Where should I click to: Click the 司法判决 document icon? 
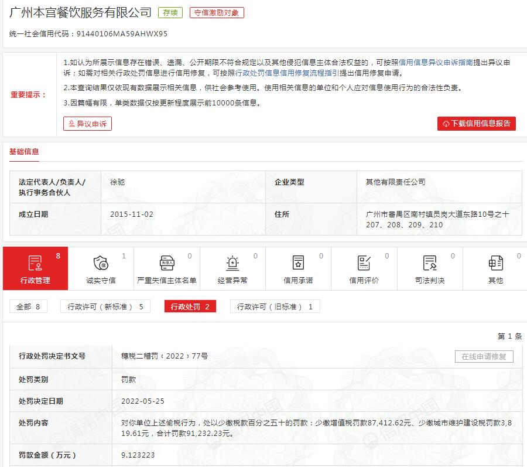[430, 263]
